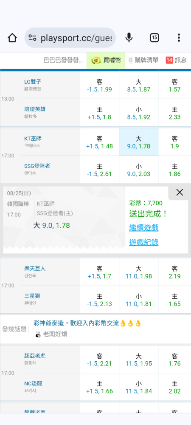Open 買噱幣 coin purchase tab

[x=106, y=60]
